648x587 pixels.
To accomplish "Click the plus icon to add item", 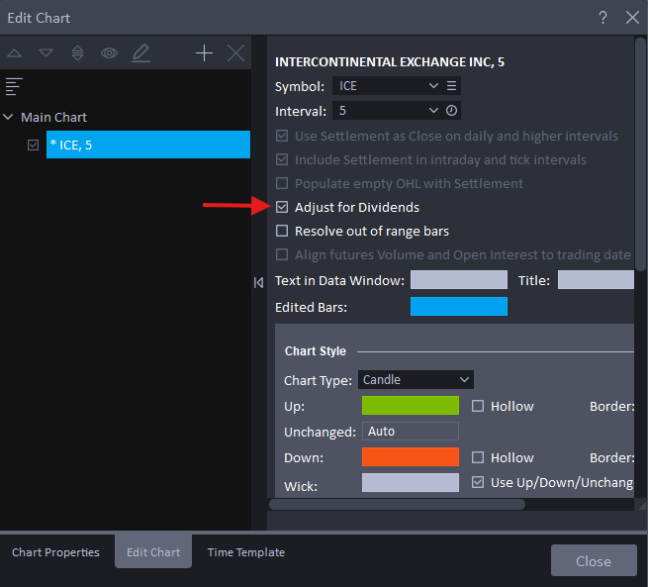I will [204, 53].
